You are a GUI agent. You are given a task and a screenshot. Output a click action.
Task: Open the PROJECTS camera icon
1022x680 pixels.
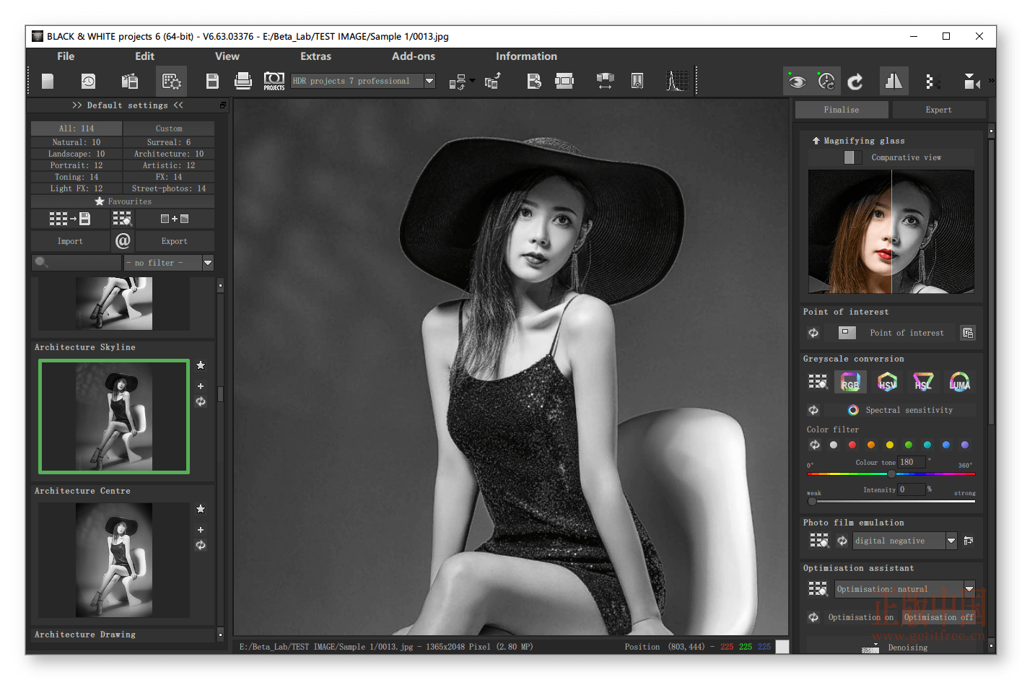point(274,81)
